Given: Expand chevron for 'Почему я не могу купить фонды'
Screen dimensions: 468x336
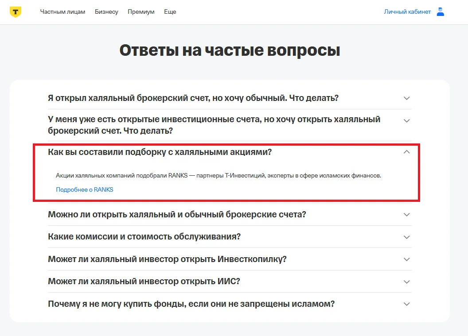Looking at the screenshot, I should [406, 304].
